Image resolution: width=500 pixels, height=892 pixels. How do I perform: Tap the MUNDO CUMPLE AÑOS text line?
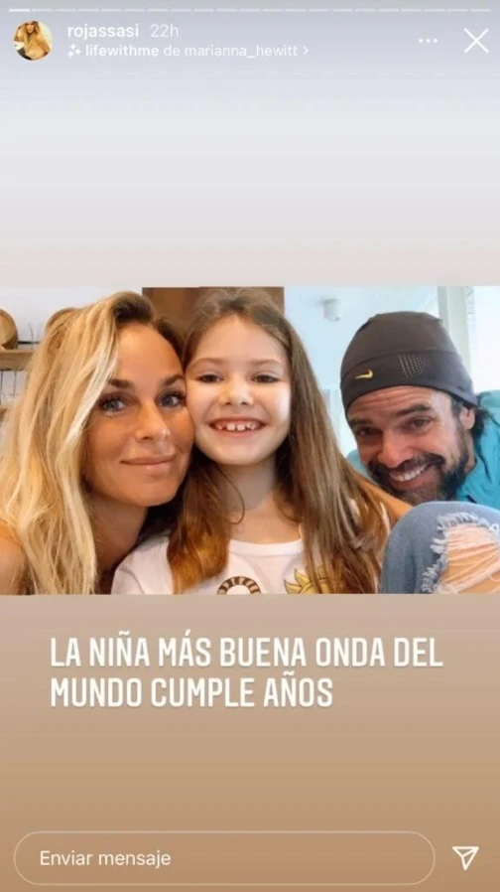click(x=191, y=693)
